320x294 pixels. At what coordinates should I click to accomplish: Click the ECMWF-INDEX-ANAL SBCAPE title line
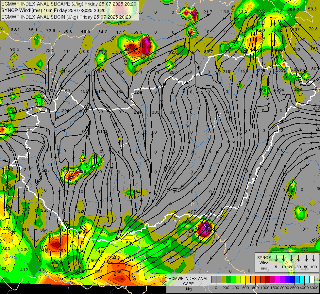tap(69, 4)
